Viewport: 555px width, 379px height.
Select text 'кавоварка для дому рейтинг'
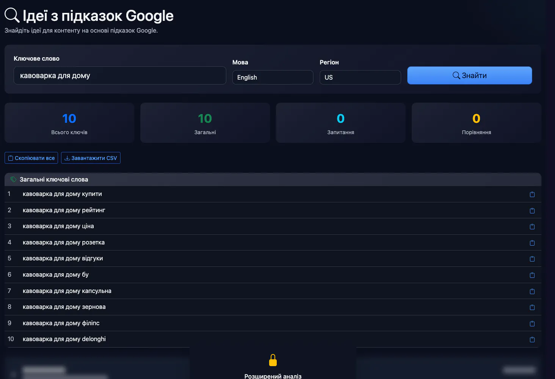[64, 210]
